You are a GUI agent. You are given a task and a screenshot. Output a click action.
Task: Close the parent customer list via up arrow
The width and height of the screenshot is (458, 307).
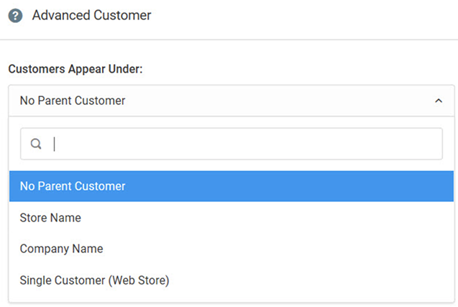(x=439, y=101)
